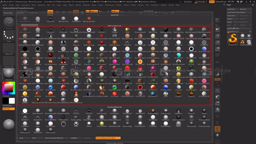The height and width of the screenshot is (144, 256).
Task: Select the NormalRGBMat standard material
Action: pos(51,117)
